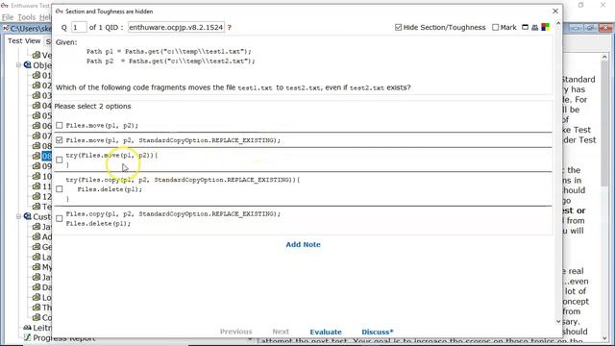Toggle the Hide Section/Toughness checkbox
The image size is (615, 346).
point(399,27)
